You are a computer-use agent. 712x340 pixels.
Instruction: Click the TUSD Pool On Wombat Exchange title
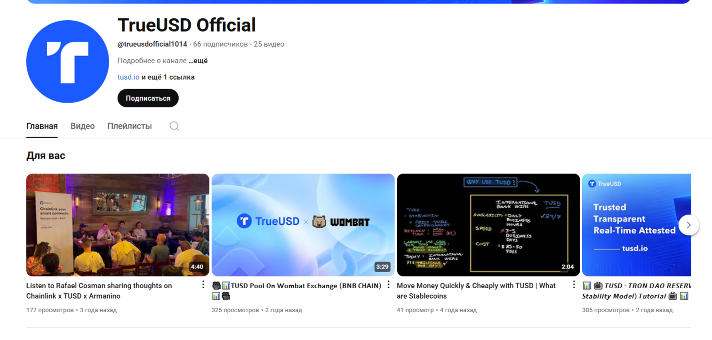[x=301, y=286]
